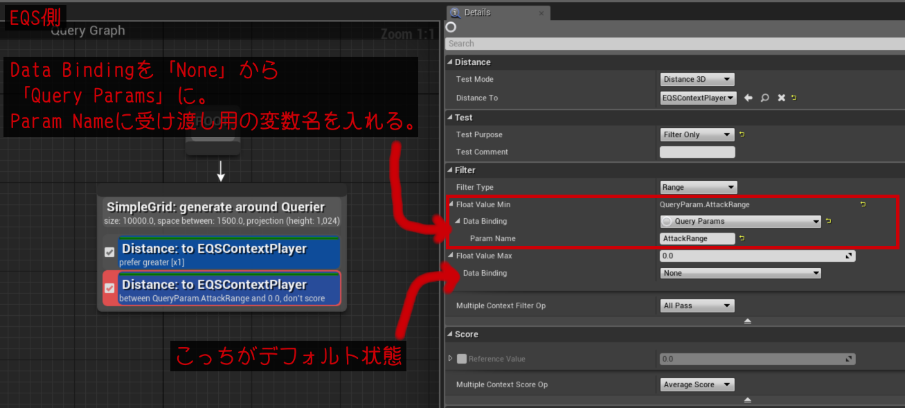Screen dimensions: 905x408
Task: Select the SimpleGrid generator node title
Action: pyautogui.click(x=215, y=207)
